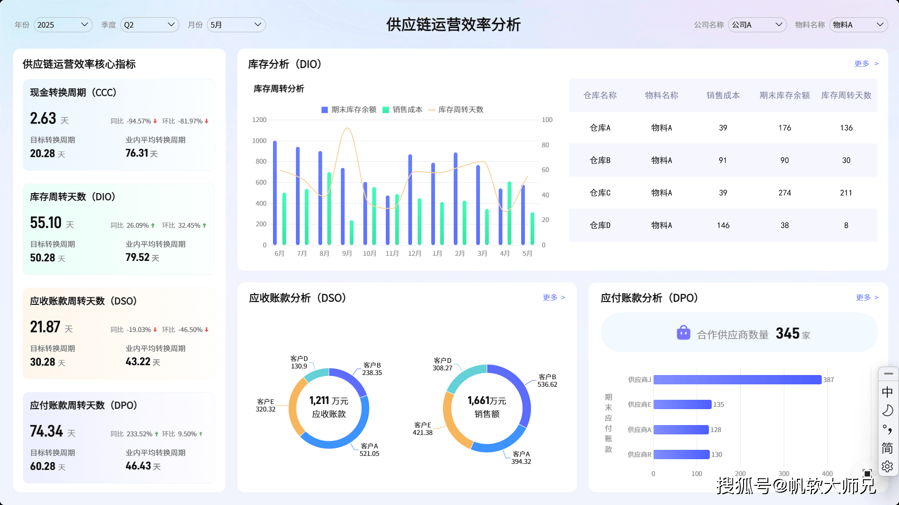Open the 公司名称 公司A dropdown

757,25
